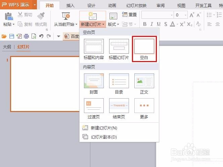The height and width of the screenshot is (167, 223).
Task: Toggle underline formatting
Action: click(159, 24)
